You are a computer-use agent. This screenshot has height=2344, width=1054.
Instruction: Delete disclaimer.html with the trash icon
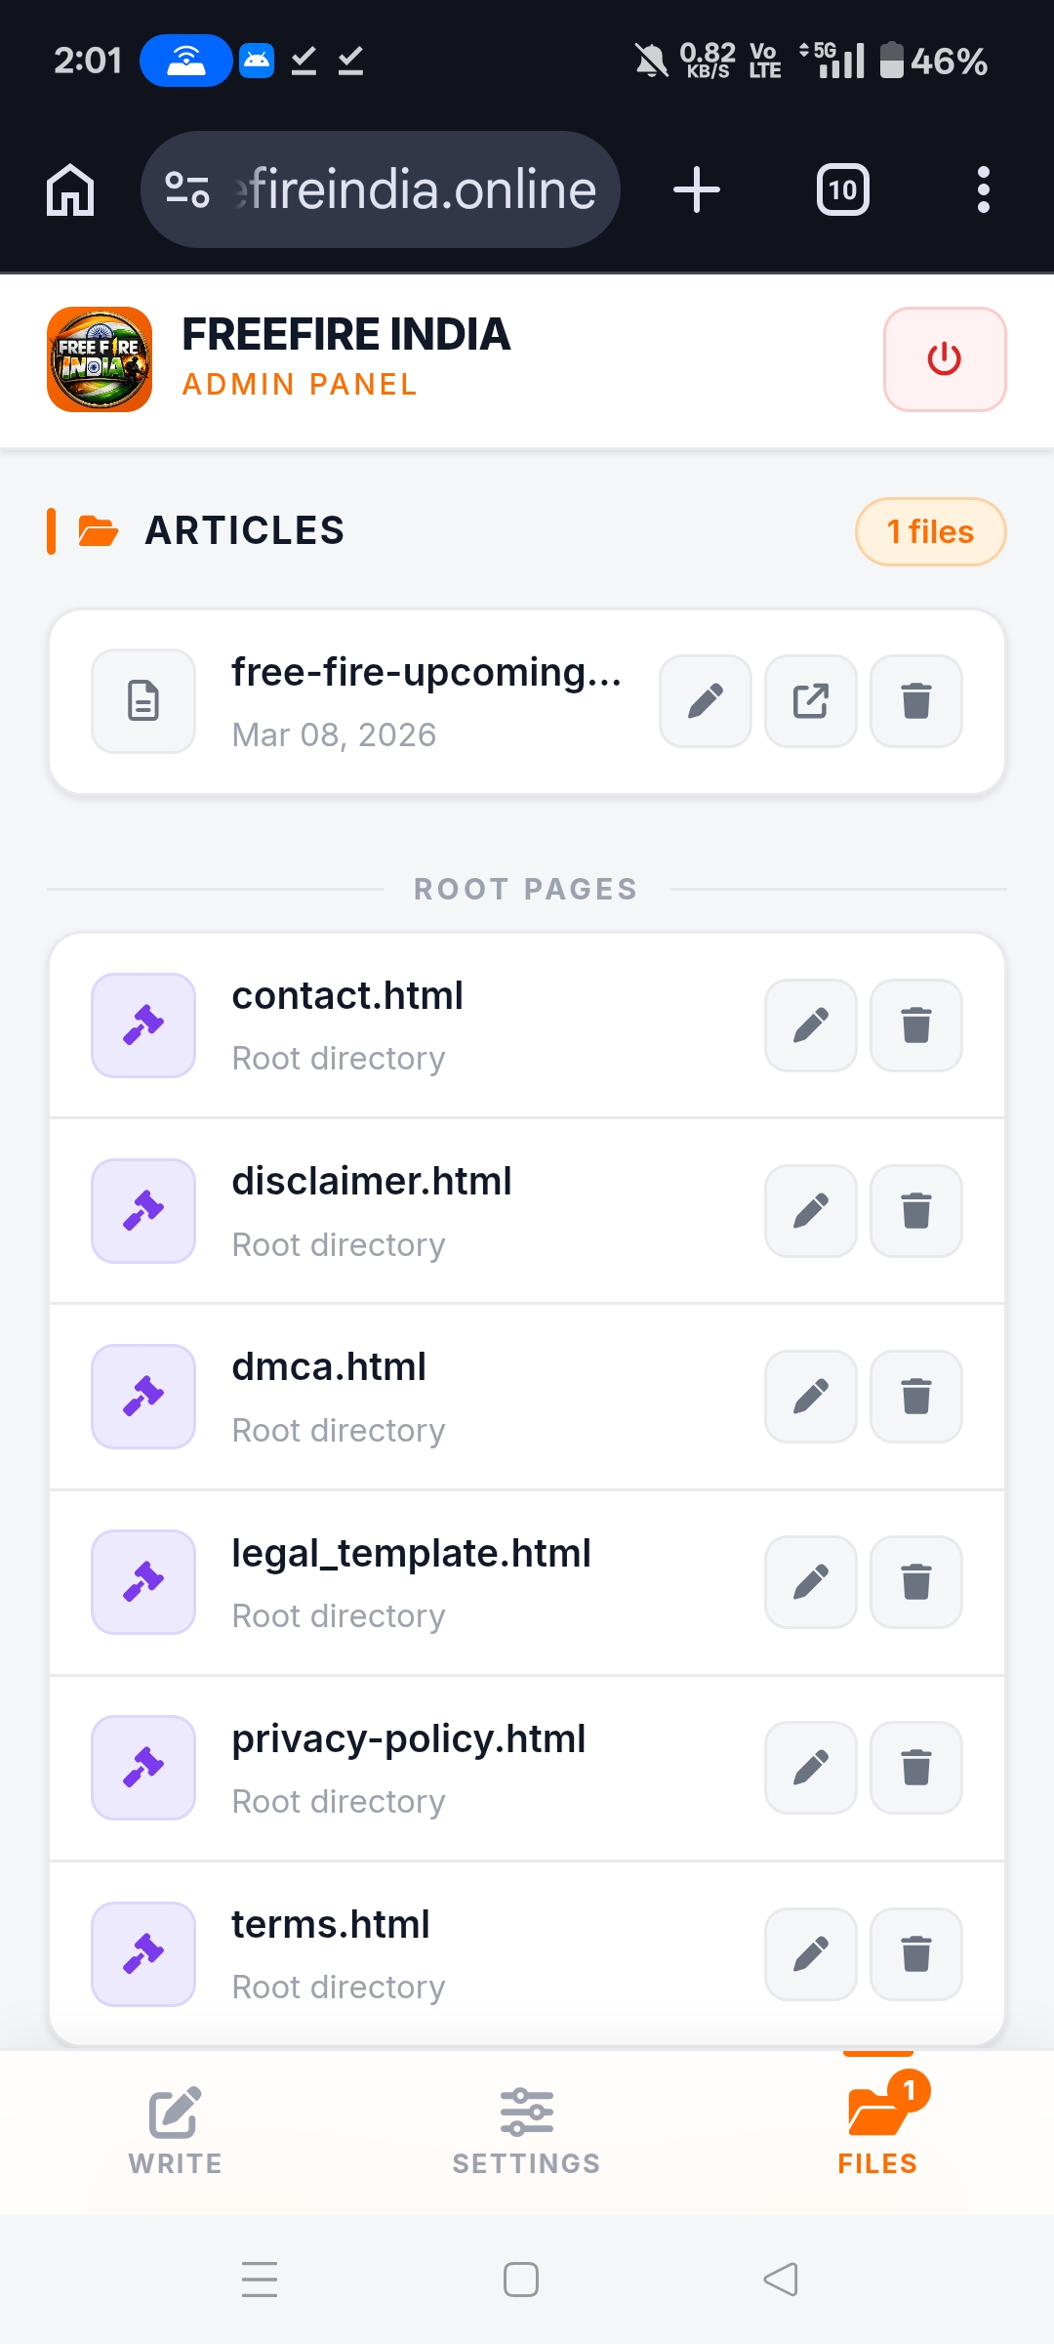915,1211
